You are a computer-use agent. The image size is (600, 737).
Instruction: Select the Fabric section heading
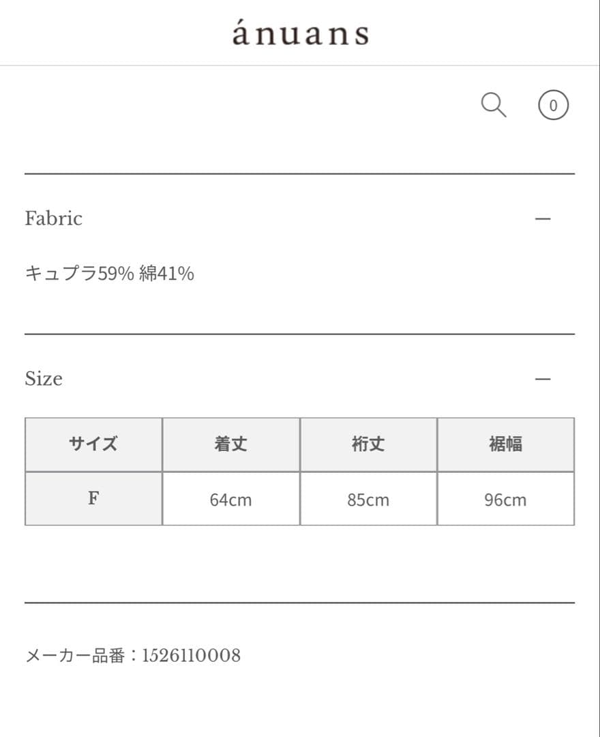point(53,218)
